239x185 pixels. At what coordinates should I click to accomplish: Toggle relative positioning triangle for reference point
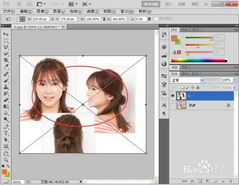coord(52,19)
